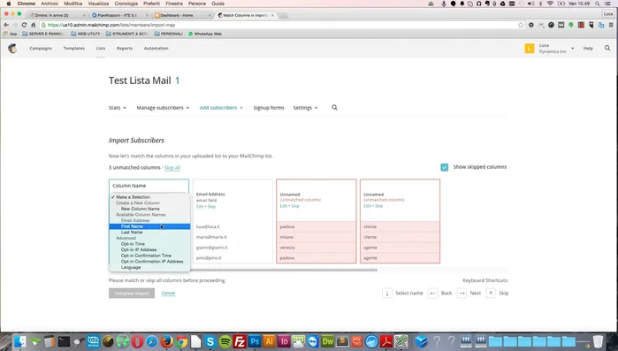Switch to the Dashboard - Home tab
618x351 pixels.
182,15
